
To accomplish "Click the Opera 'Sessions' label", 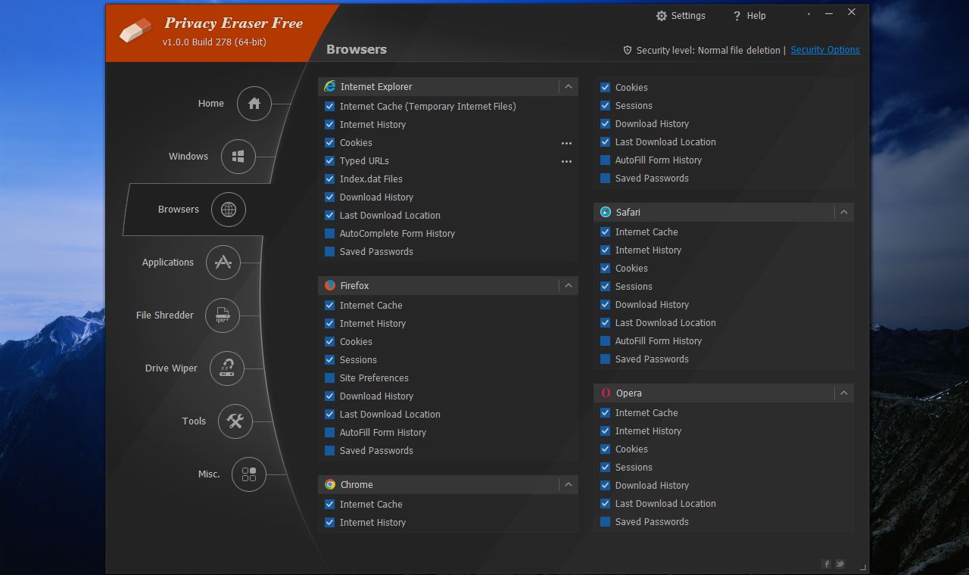I will tap(634, 467).
